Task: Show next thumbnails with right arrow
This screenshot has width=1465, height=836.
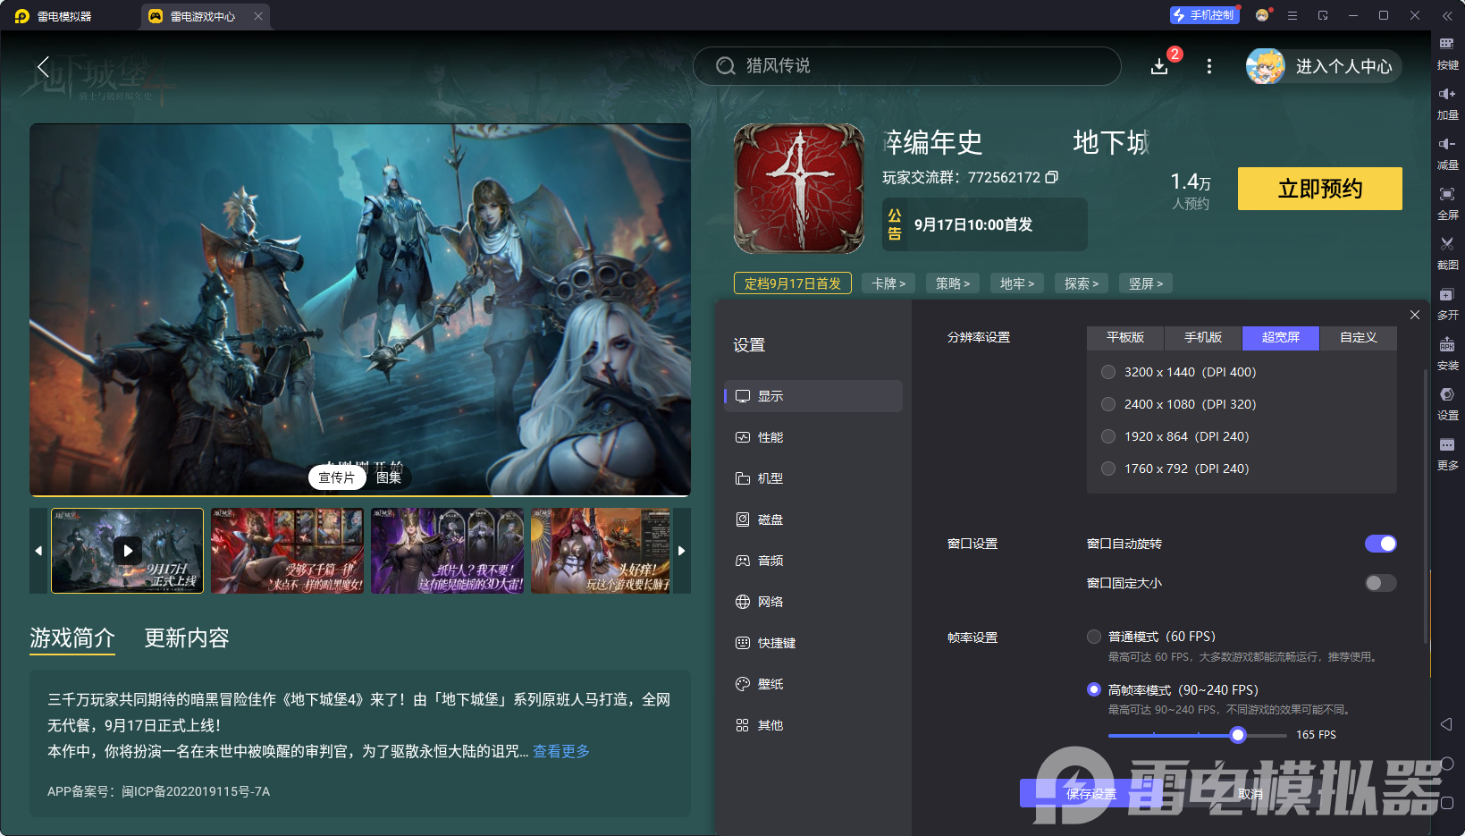Action: pyautogui.click(x=682, y=551)
